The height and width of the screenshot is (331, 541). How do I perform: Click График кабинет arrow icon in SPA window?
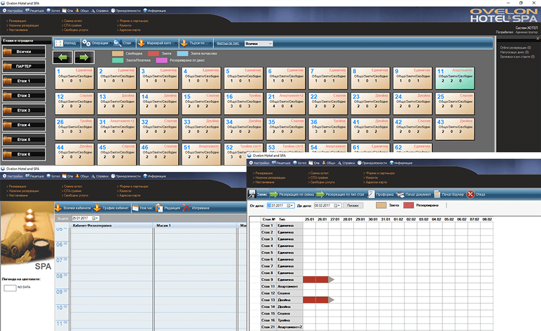pyautogui.click(x=97, y=208)
